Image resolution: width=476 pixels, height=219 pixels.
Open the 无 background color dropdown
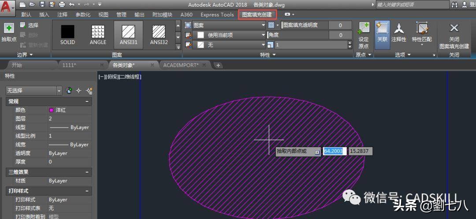tap(229, 45)
